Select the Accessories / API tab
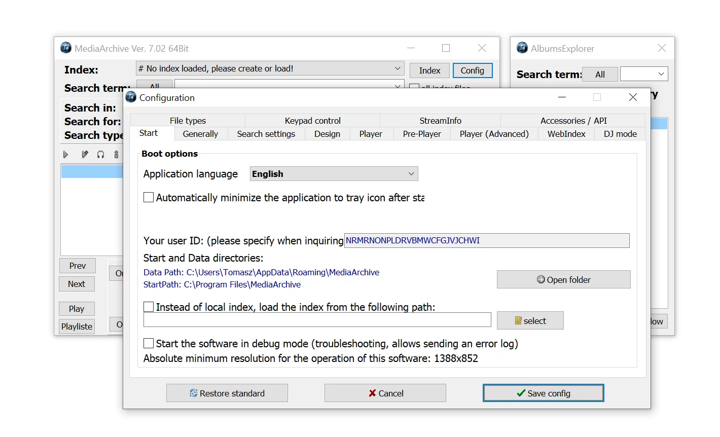Screen dimensions: 720x437 [x=573, y=121]
